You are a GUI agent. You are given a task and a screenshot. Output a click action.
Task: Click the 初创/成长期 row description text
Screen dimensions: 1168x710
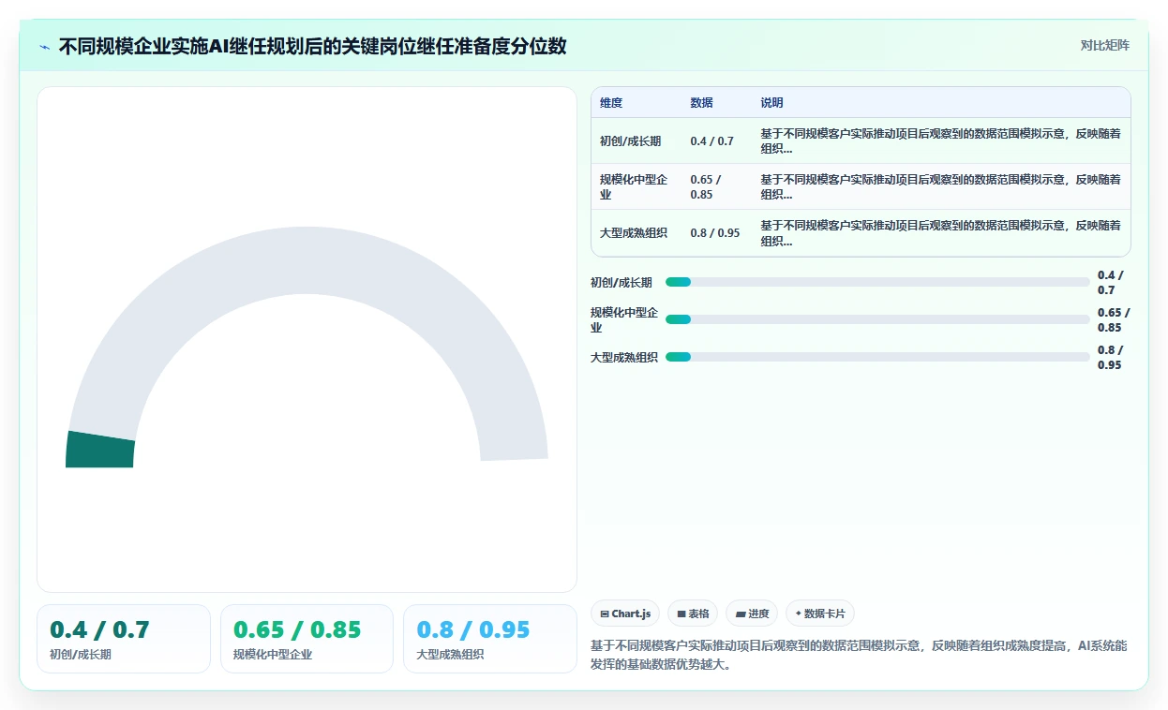pos(940,141)
